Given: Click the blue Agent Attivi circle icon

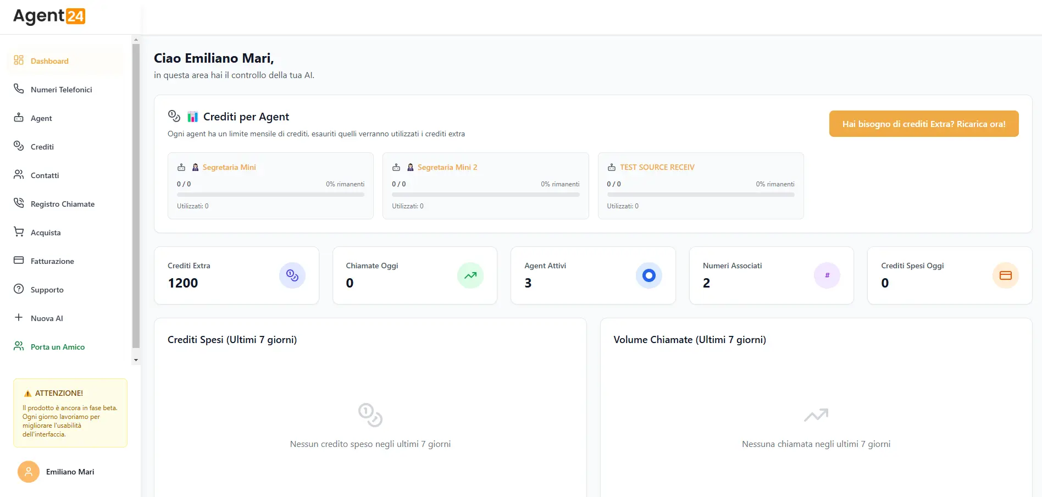Looking at the screenshot, I should click(649, 275).
